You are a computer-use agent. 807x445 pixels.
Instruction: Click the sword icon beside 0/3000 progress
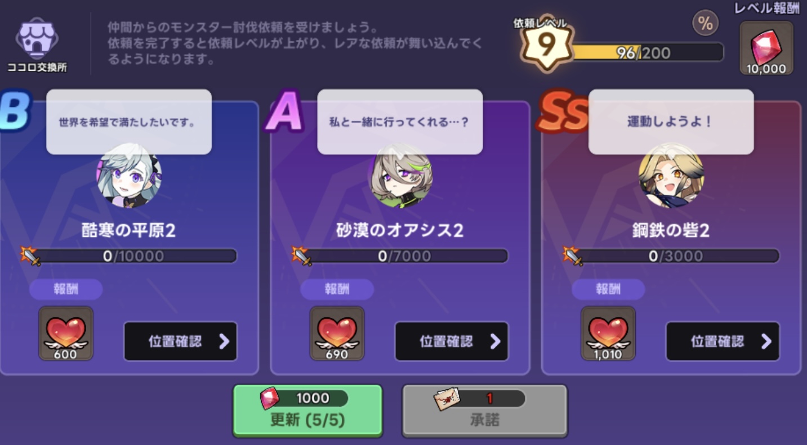pyautogui.click(x=573, y=256)
